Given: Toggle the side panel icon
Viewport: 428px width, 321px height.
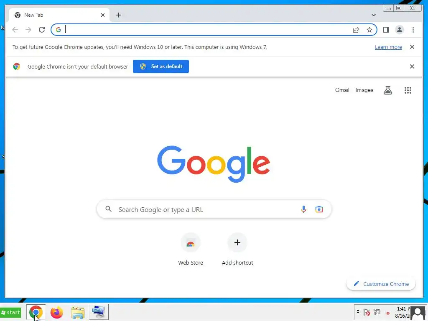Looking at the screenshot, I should tap(386, 30).
